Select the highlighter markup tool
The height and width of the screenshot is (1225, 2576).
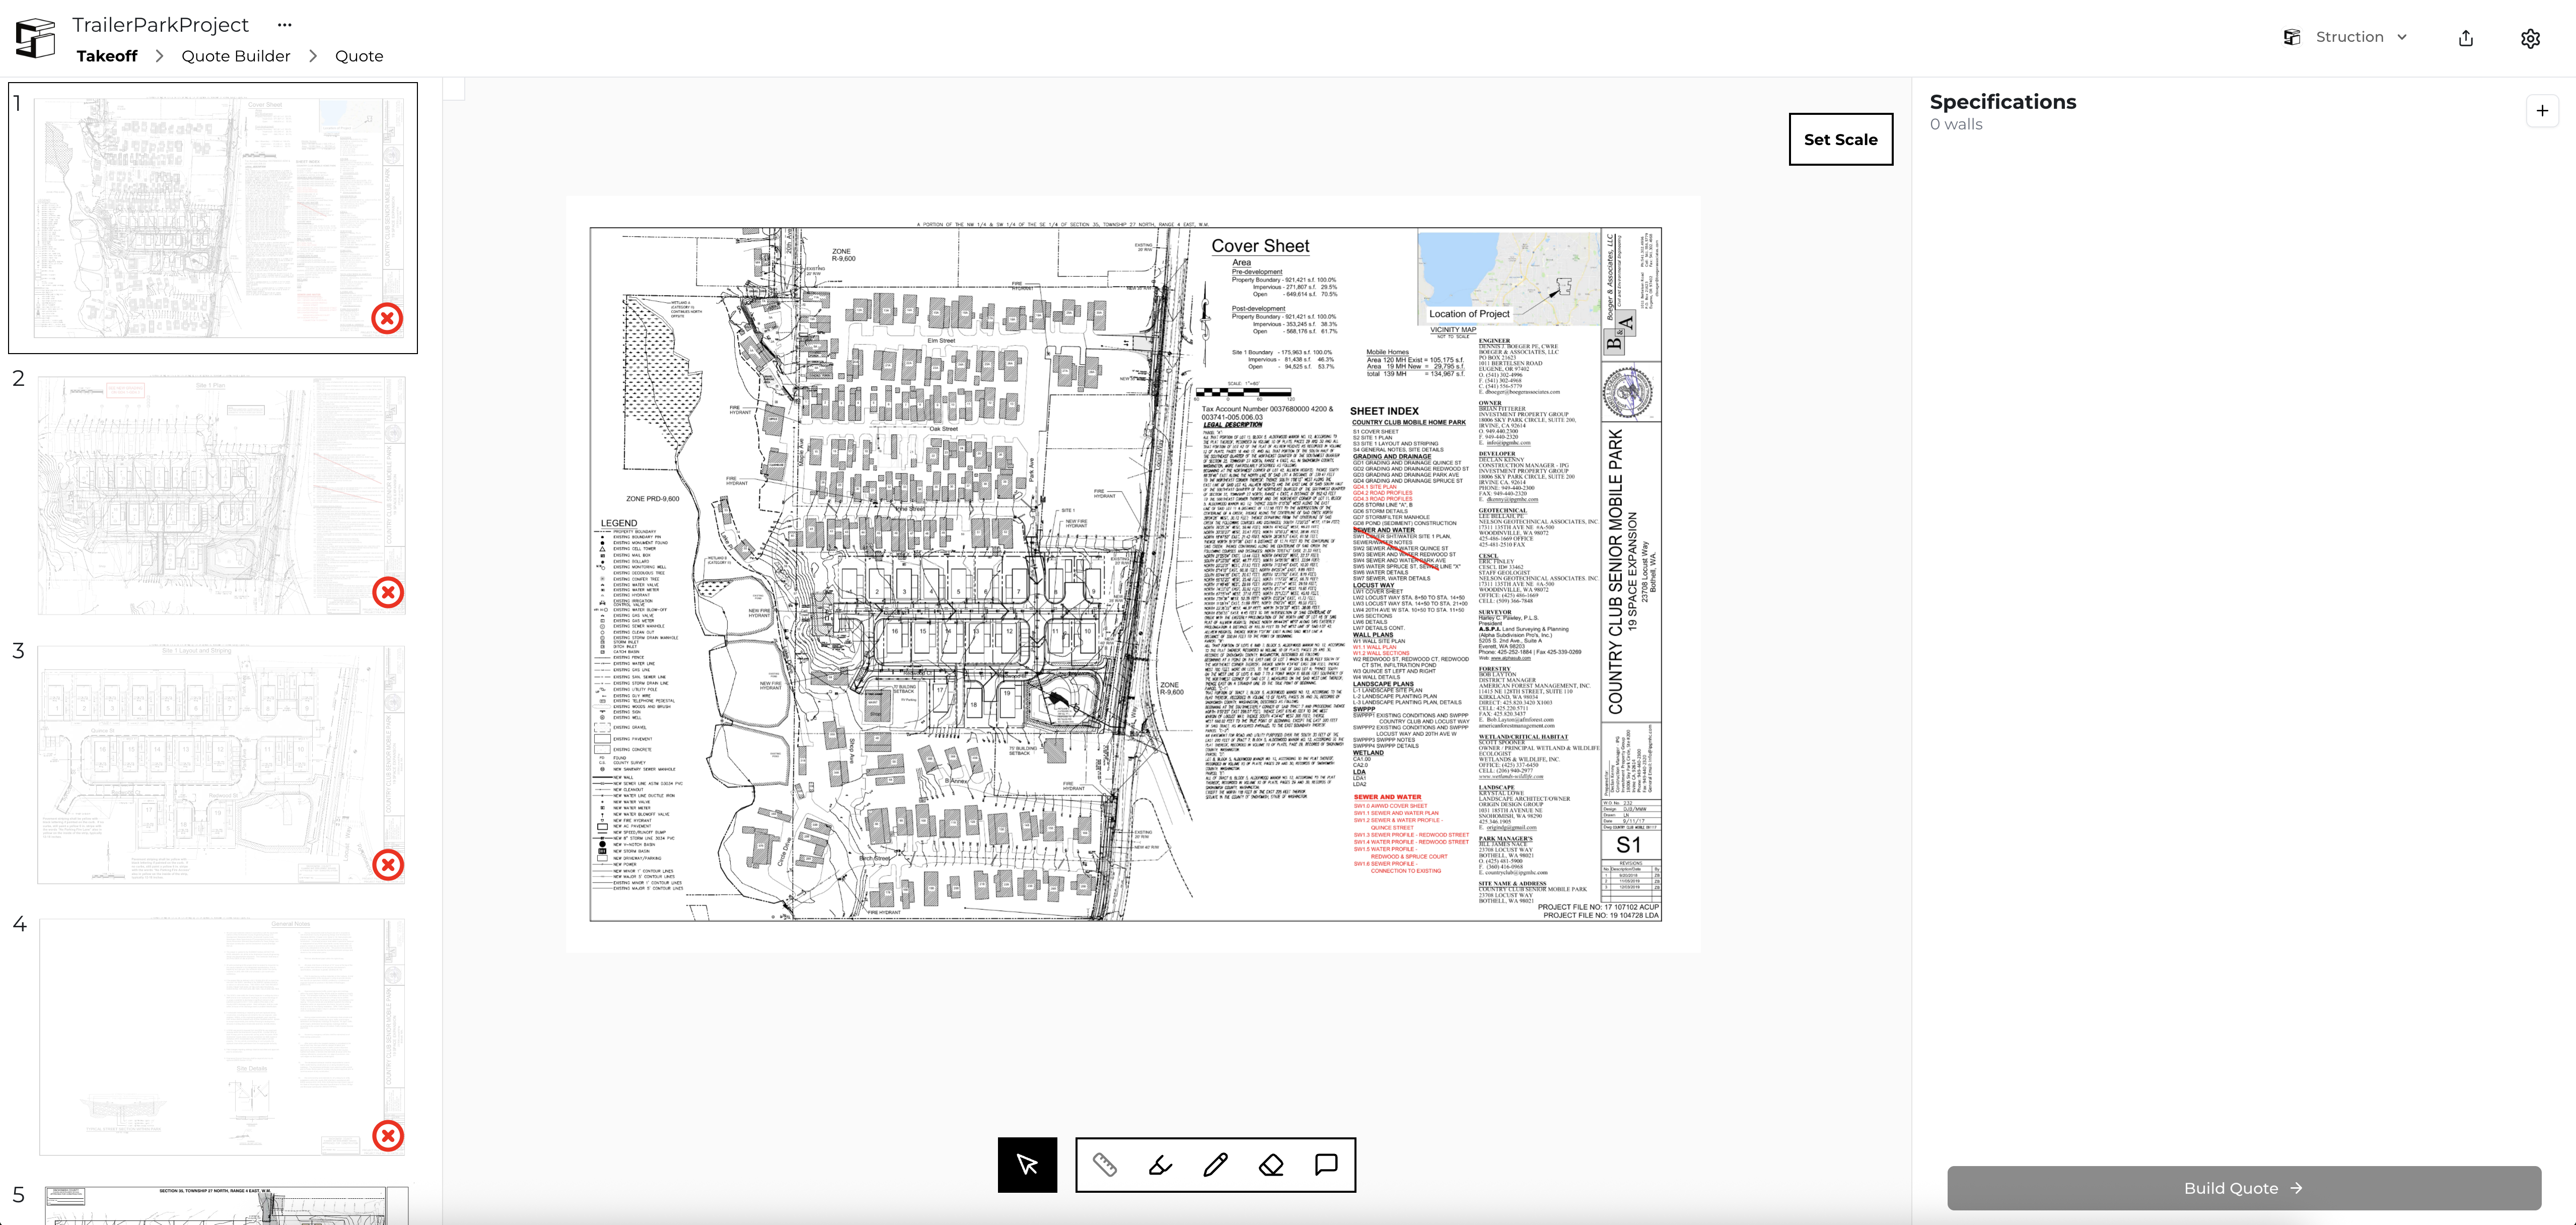tap(1159, 1164)
